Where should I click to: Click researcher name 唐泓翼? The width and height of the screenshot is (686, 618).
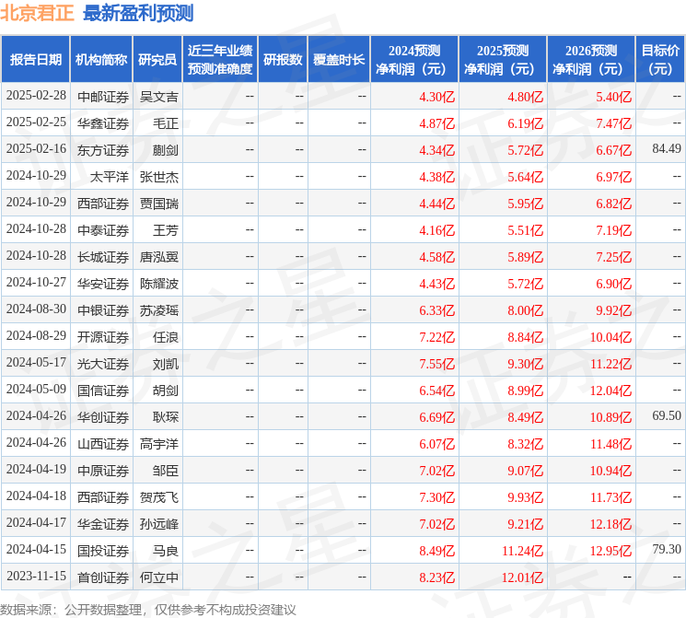pos(159,257)
